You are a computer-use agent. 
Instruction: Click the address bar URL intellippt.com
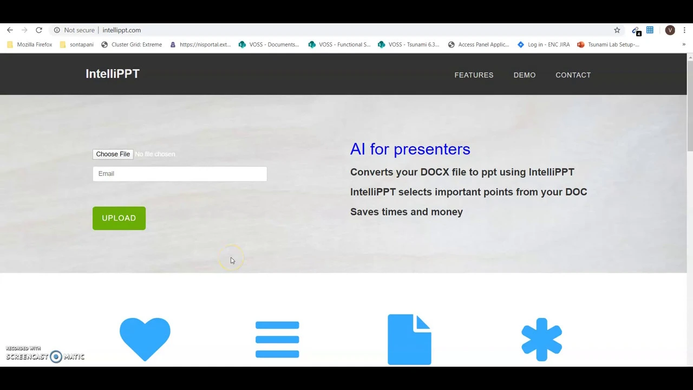[x=121, y=30]
